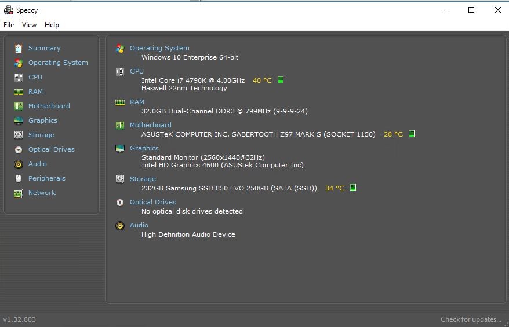Click the Storage hard drive icon in sidebar
The width and height of the screenshot is (509, 327).
click(19, 135)
